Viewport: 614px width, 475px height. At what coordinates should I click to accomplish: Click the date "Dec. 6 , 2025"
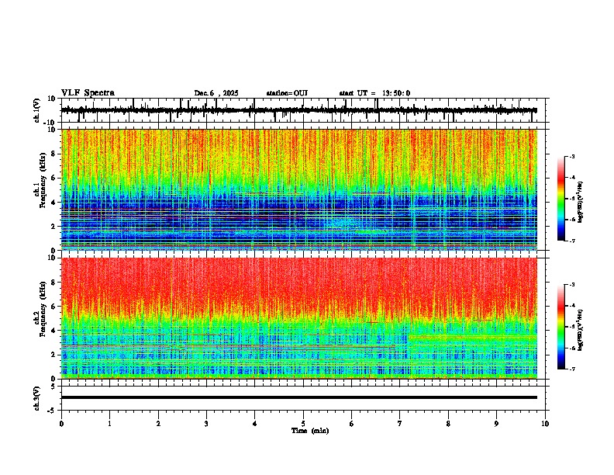click(x=216, y=93)
